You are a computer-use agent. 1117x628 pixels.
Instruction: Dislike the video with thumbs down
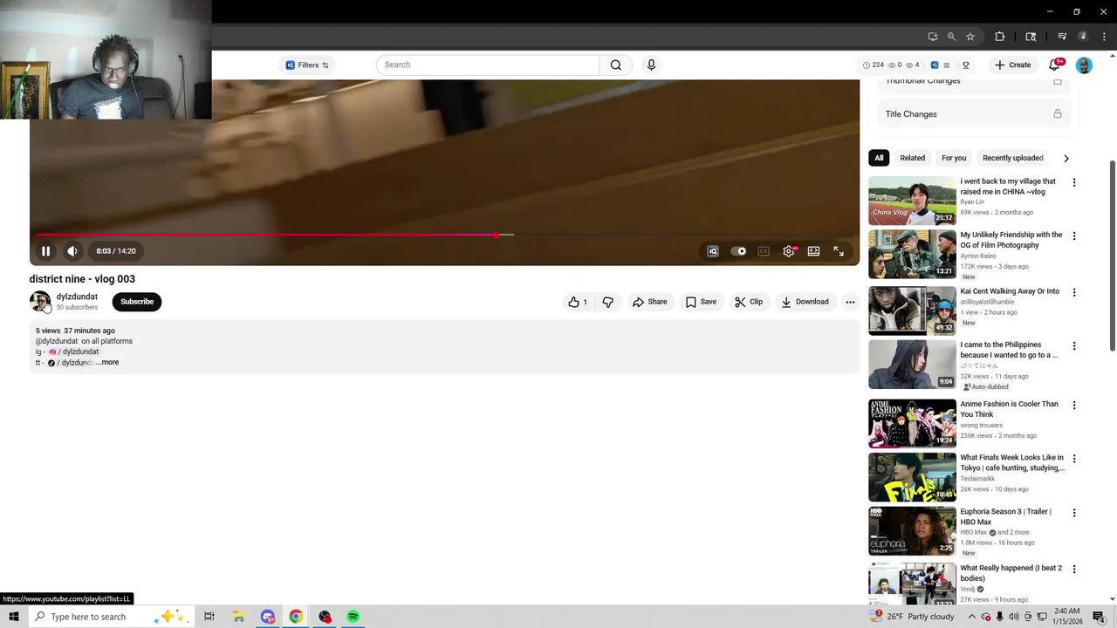(x=608, y=302)
